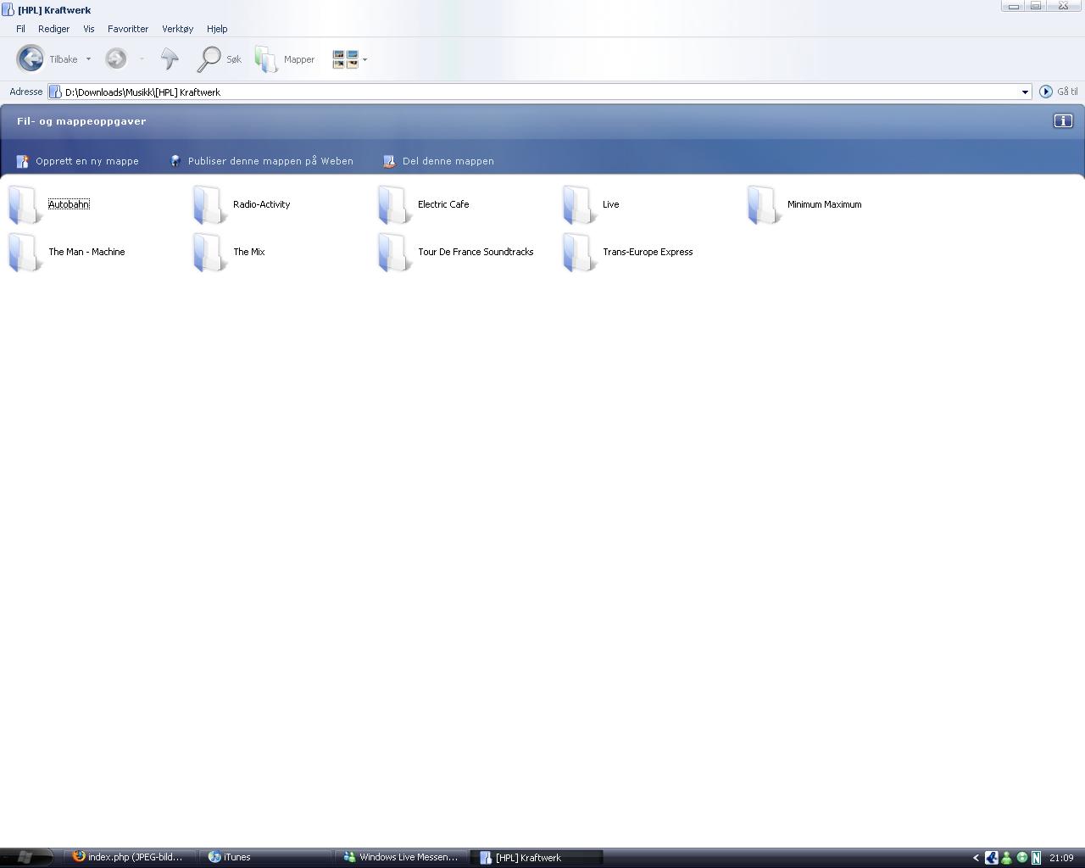Select The Man - Machine folder icon
The width and height of the screenshot is (1085, 868).
[24, 253]
